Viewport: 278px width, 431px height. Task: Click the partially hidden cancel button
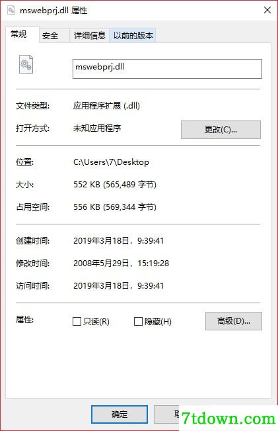(x=166, y=414)
